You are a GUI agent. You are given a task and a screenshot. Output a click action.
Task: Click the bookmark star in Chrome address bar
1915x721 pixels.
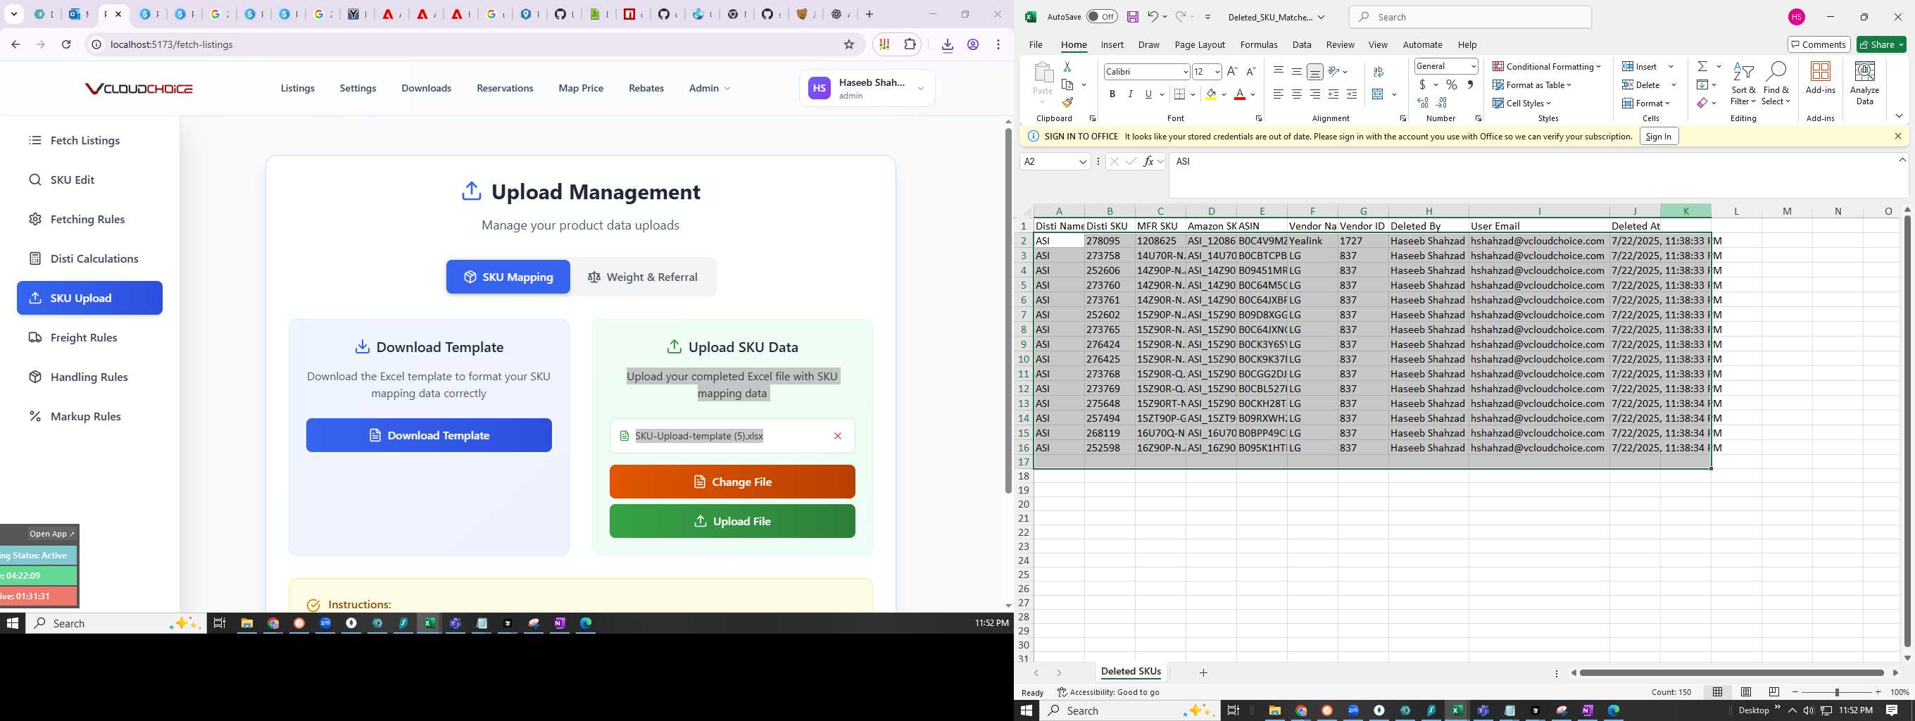pyautogui.click(x=849, y=44)
